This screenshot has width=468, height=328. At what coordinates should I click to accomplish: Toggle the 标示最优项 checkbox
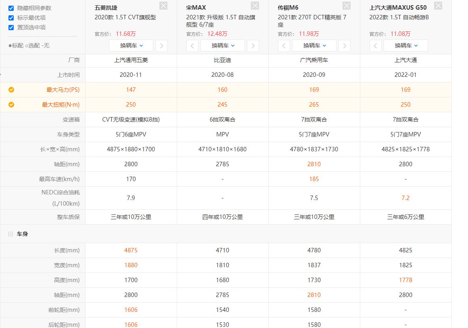coord(11,18)
